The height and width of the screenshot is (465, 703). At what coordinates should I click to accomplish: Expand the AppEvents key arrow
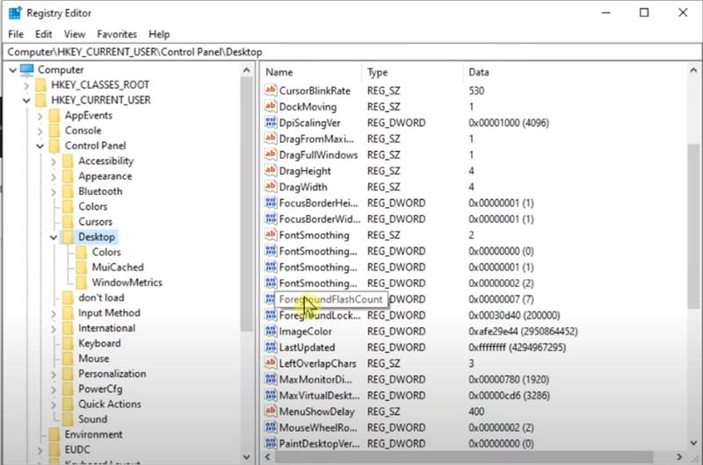tap(40, 116)
